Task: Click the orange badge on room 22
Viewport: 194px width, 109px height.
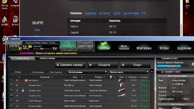Action: coord(26,81)
